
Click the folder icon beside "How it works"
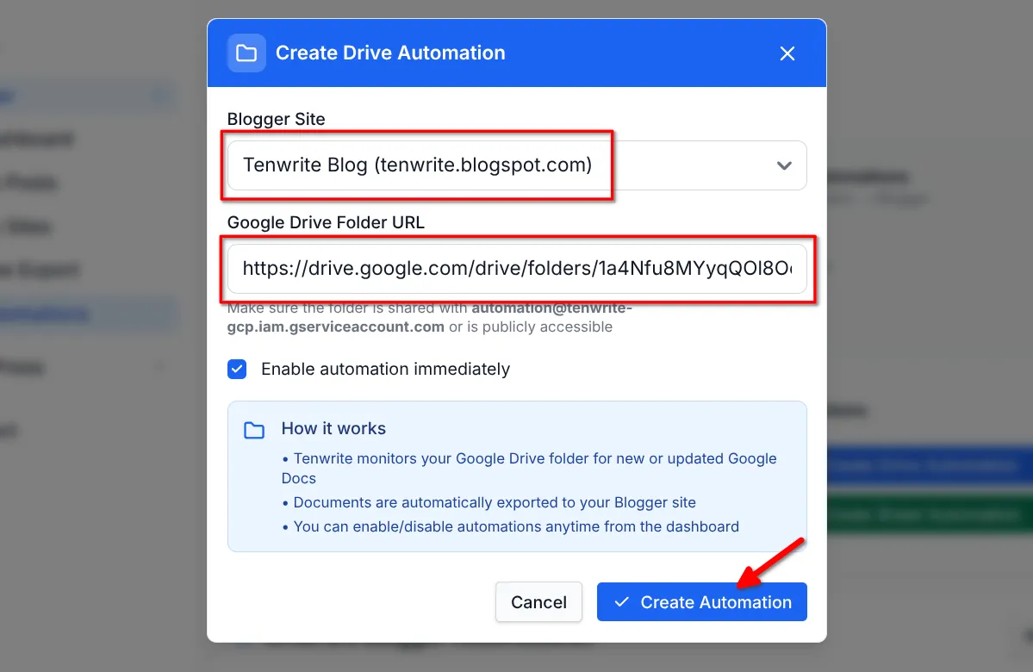point(254,429)
